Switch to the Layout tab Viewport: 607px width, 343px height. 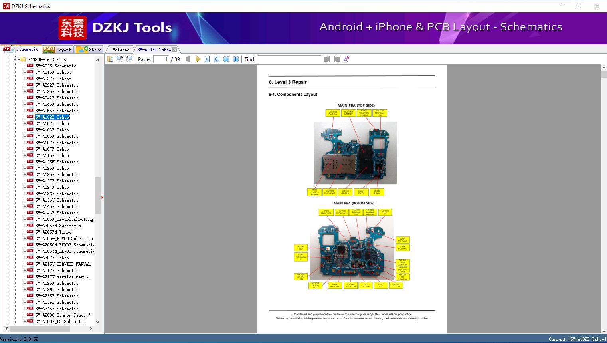[x=57, y=49]
